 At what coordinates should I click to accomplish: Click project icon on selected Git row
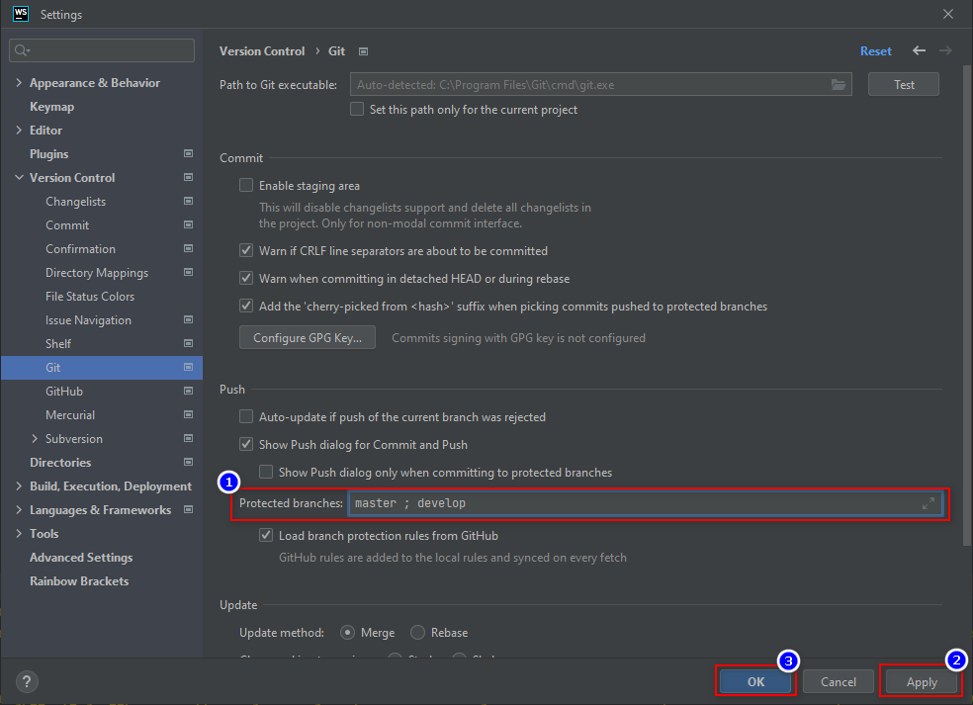tap(189, 368)
